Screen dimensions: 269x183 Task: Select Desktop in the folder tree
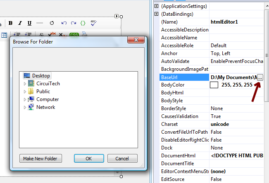(37, 76)
